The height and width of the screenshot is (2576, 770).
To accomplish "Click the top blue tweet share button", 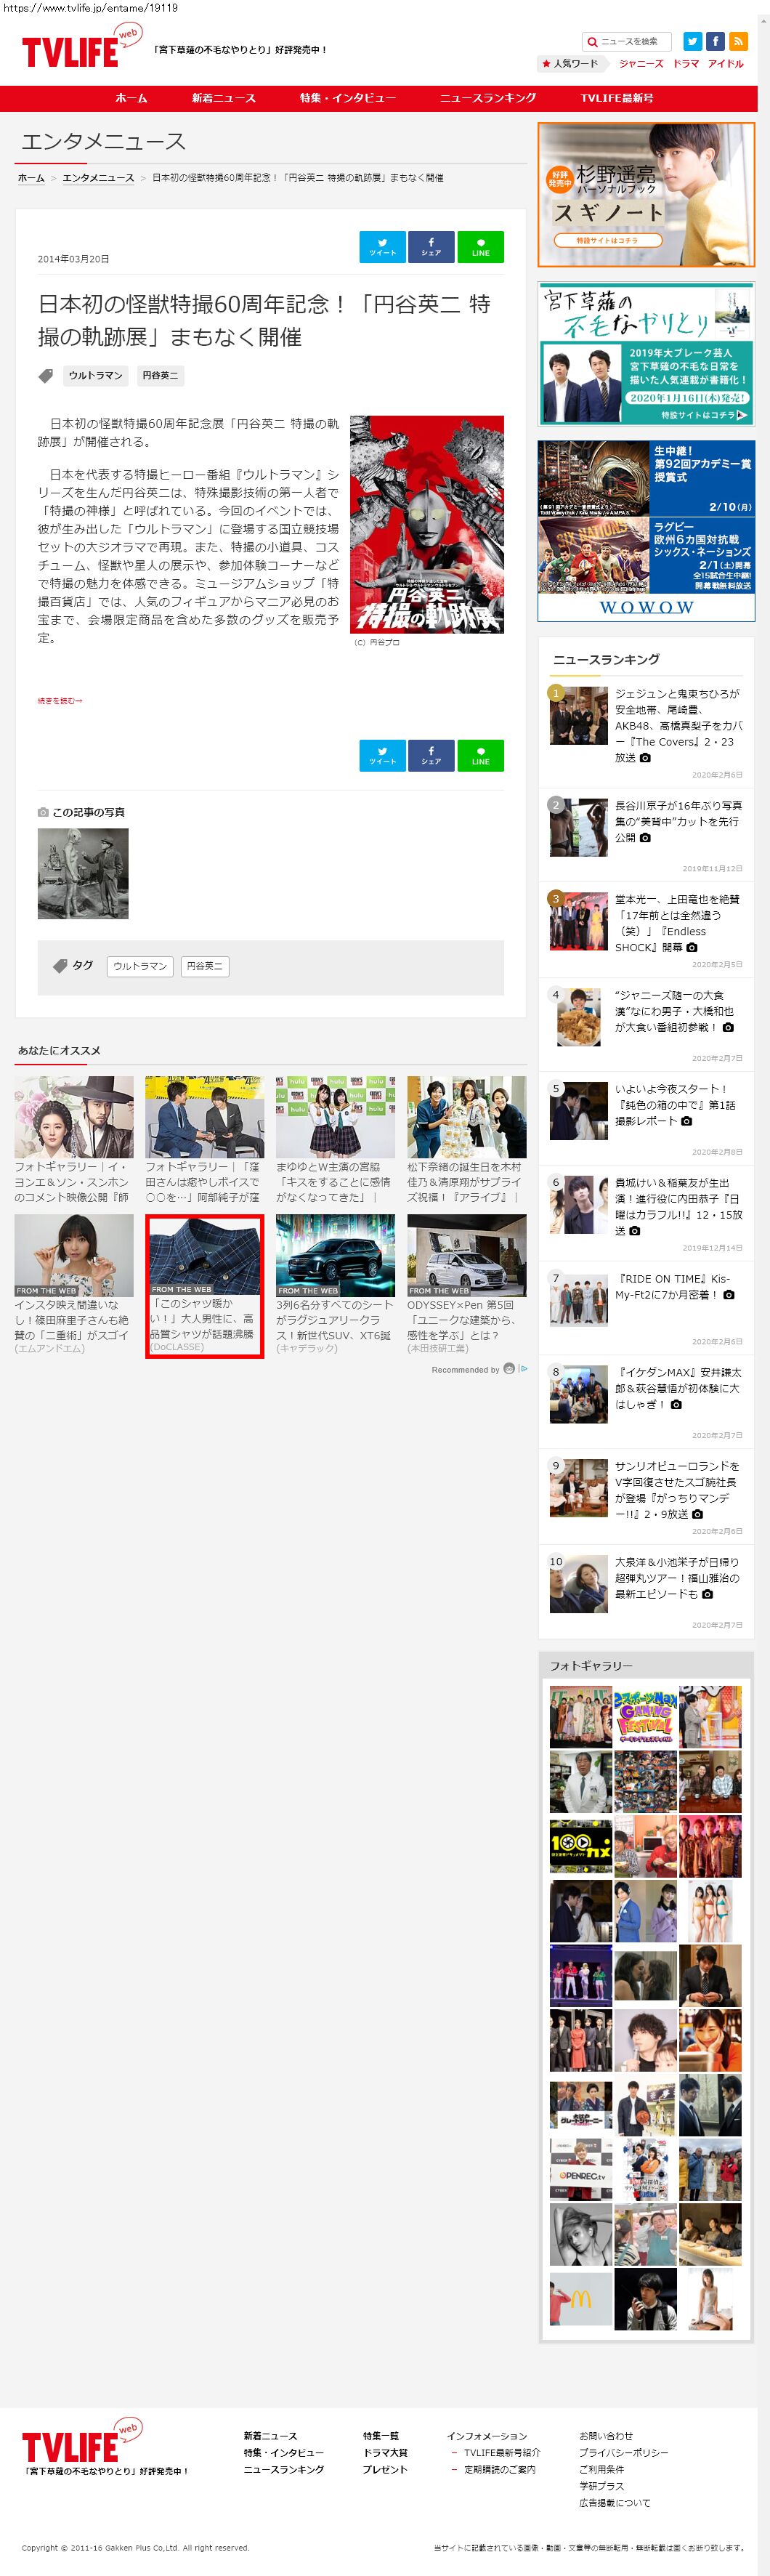I will coord(382,246).
